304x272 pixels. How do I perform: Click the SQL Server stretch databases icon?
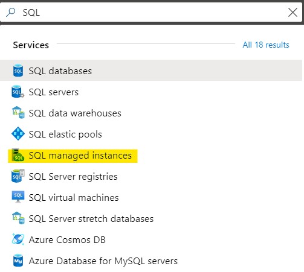click(18, 218)
